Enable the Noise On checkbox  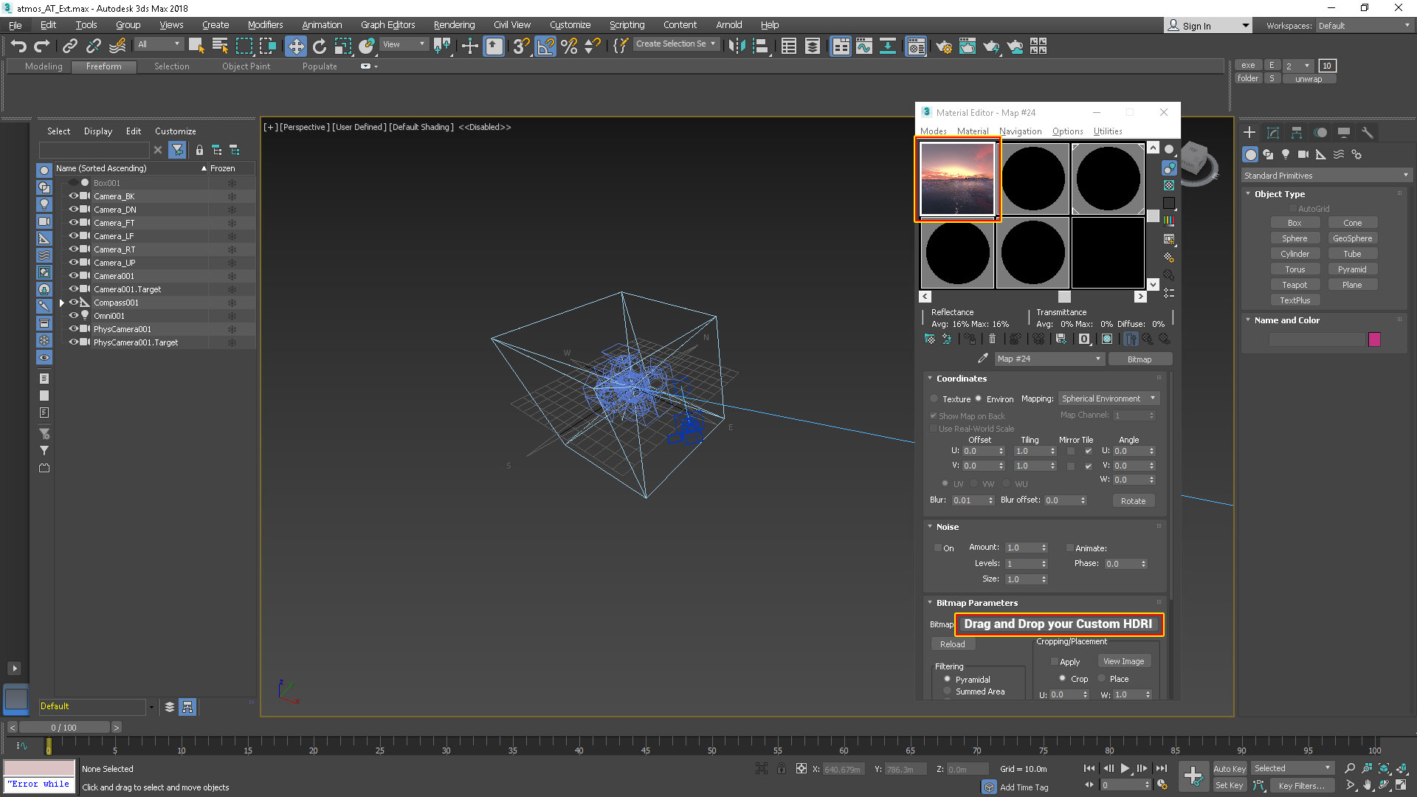tap(937, 548)
